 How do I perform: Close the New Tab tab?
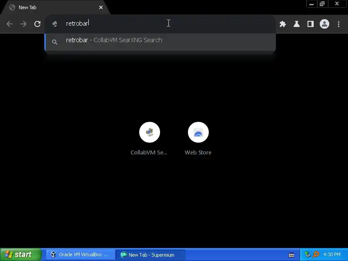pyautogui.click(x=101, y=7)
